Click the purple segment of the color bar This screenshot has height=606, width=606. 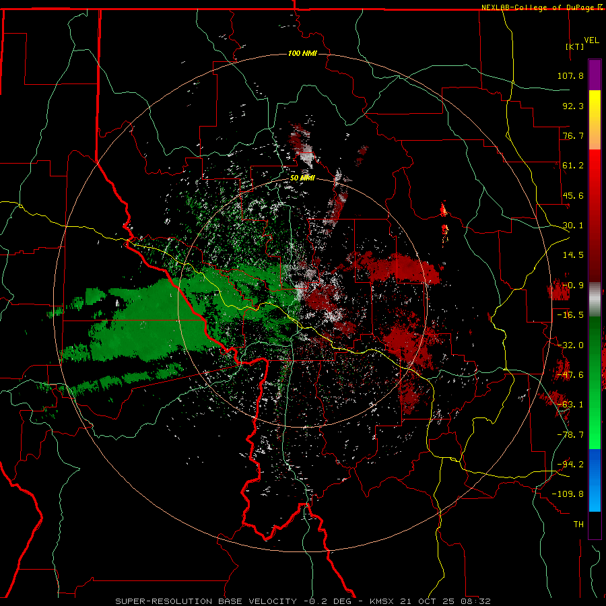coord(595,75)
